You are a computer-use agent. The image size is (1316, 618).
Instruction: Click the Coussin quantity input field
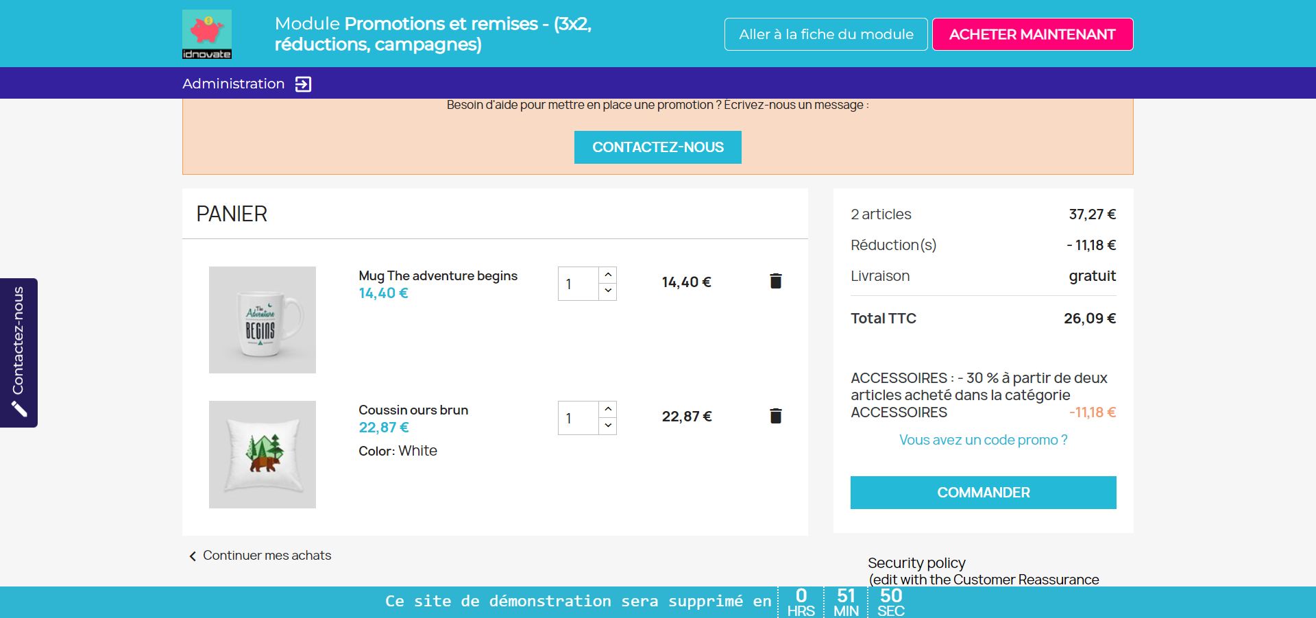[578, 418]
